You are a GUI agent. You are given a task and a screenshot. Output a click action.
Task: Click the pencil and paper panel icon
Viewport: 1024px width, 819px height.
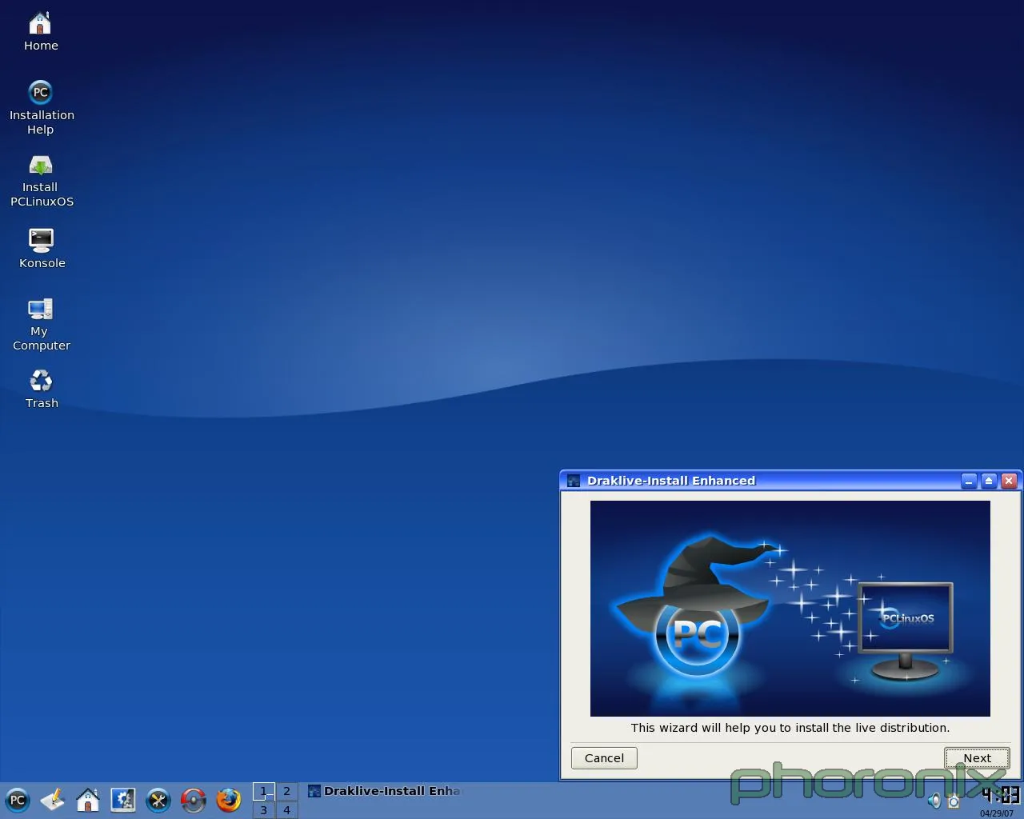click(x=53, y=800)
